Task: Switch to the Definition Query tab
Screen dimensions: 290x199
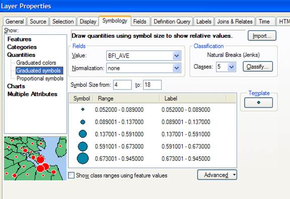Action: [x=172, y=22]
